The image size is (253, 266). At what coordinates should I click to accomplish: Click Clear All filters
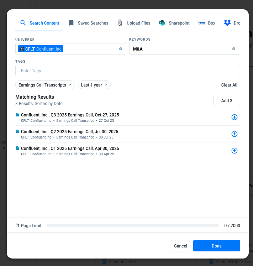click(229, 85)
